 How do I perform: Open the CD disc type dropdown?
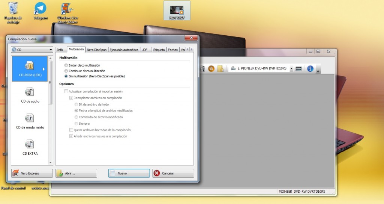coord(32,50)
